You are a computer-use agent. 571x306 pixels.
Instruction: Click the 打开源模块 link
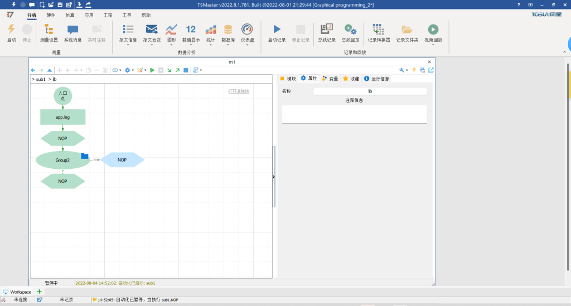click(238, 91)
